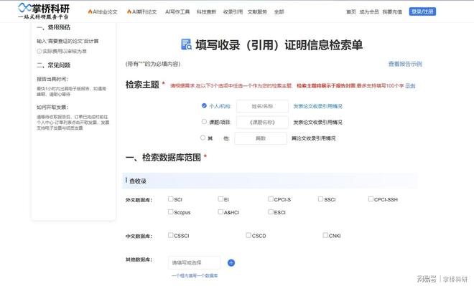Check the CNKI checkbox

coord(325,235)
